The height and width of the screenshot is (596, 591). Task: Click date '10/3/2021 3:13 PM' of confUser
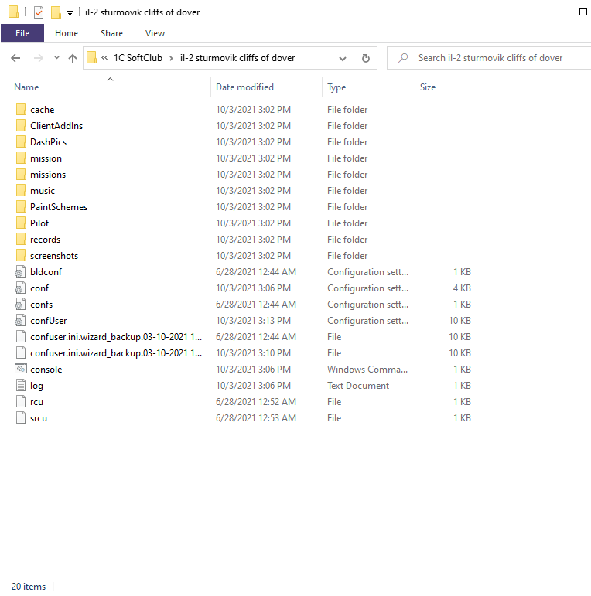(x=253, y=321)
